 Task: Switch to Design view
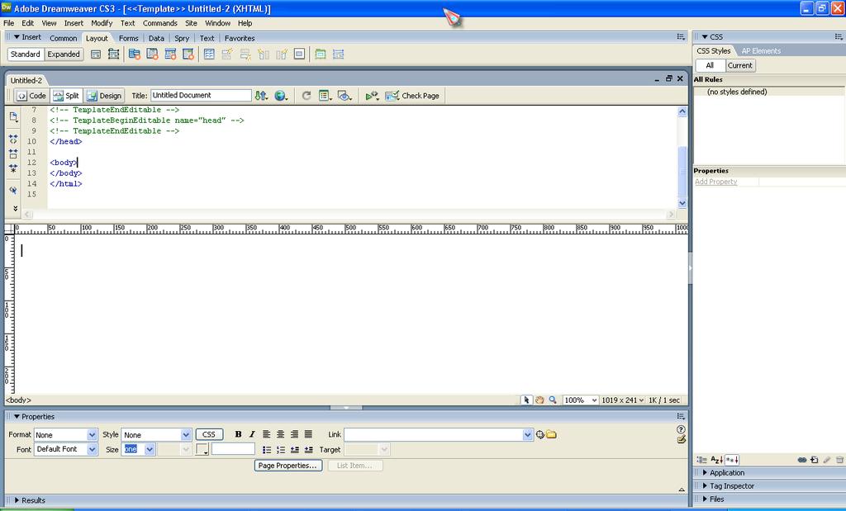click(x=104, y=96)
